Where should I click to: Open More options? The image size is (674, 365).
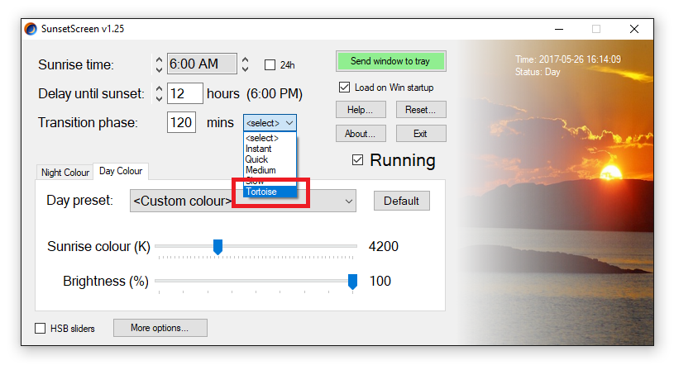coord(160,328)
